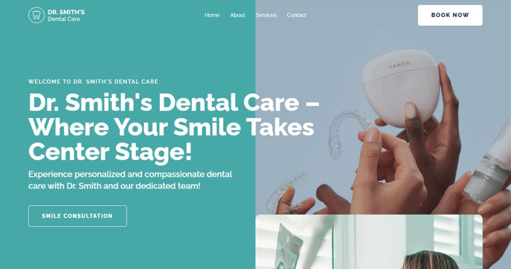Click the white CANDID aligner case in photo
The width and height of the screenshot is (511, 269).
coord(401,87)
